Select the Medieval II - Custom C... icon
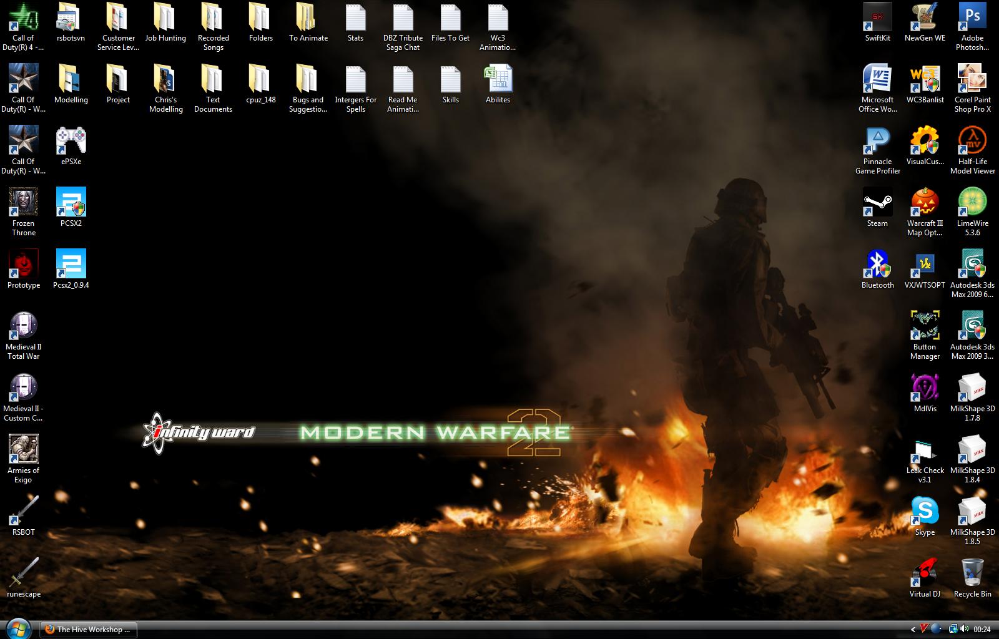 coord(23,398)
